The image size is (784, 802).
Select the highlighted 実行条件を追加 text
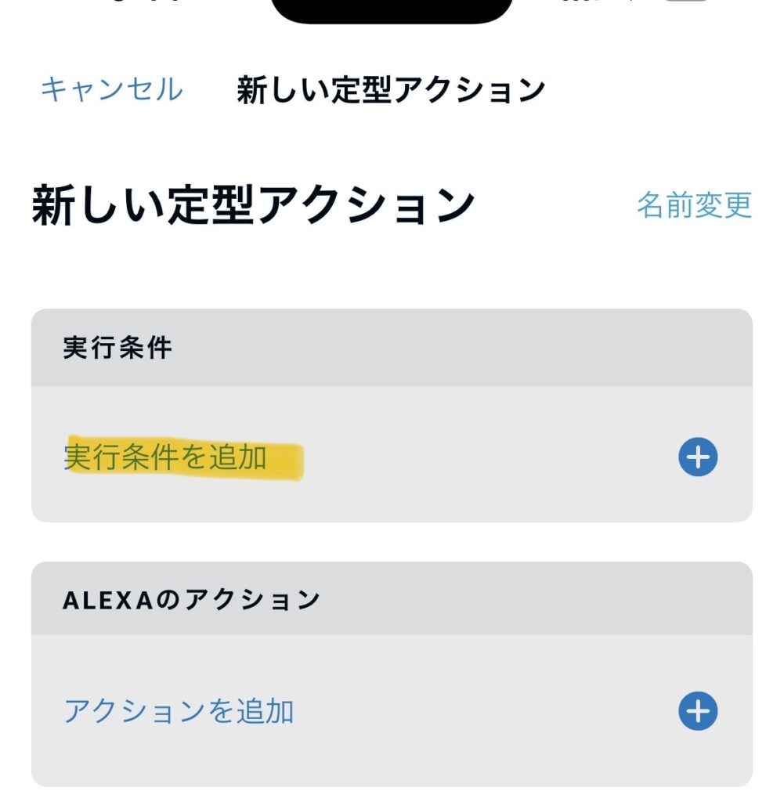(x=165, y=457)
